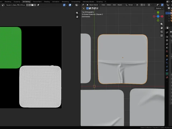Open display channels dropdown in UV editor
This screenshot has width=172, height=129.
(x=77, y=5)
